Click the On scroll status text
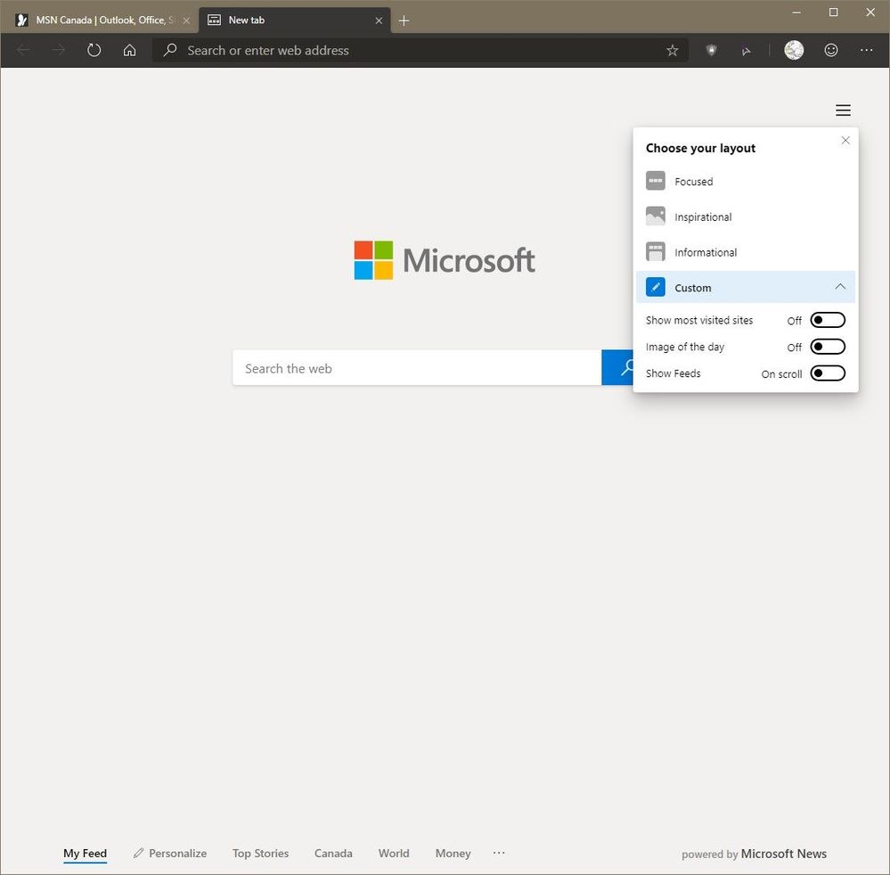890x875 pixels. point(781,374)
